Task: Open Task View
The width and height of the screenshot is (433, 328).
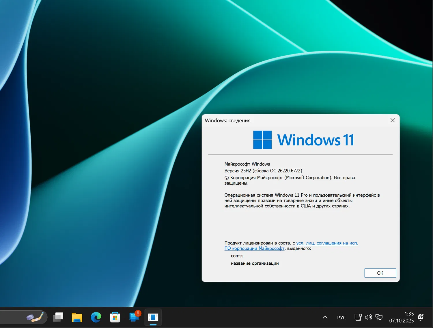Action: click(x=58, y=317)
